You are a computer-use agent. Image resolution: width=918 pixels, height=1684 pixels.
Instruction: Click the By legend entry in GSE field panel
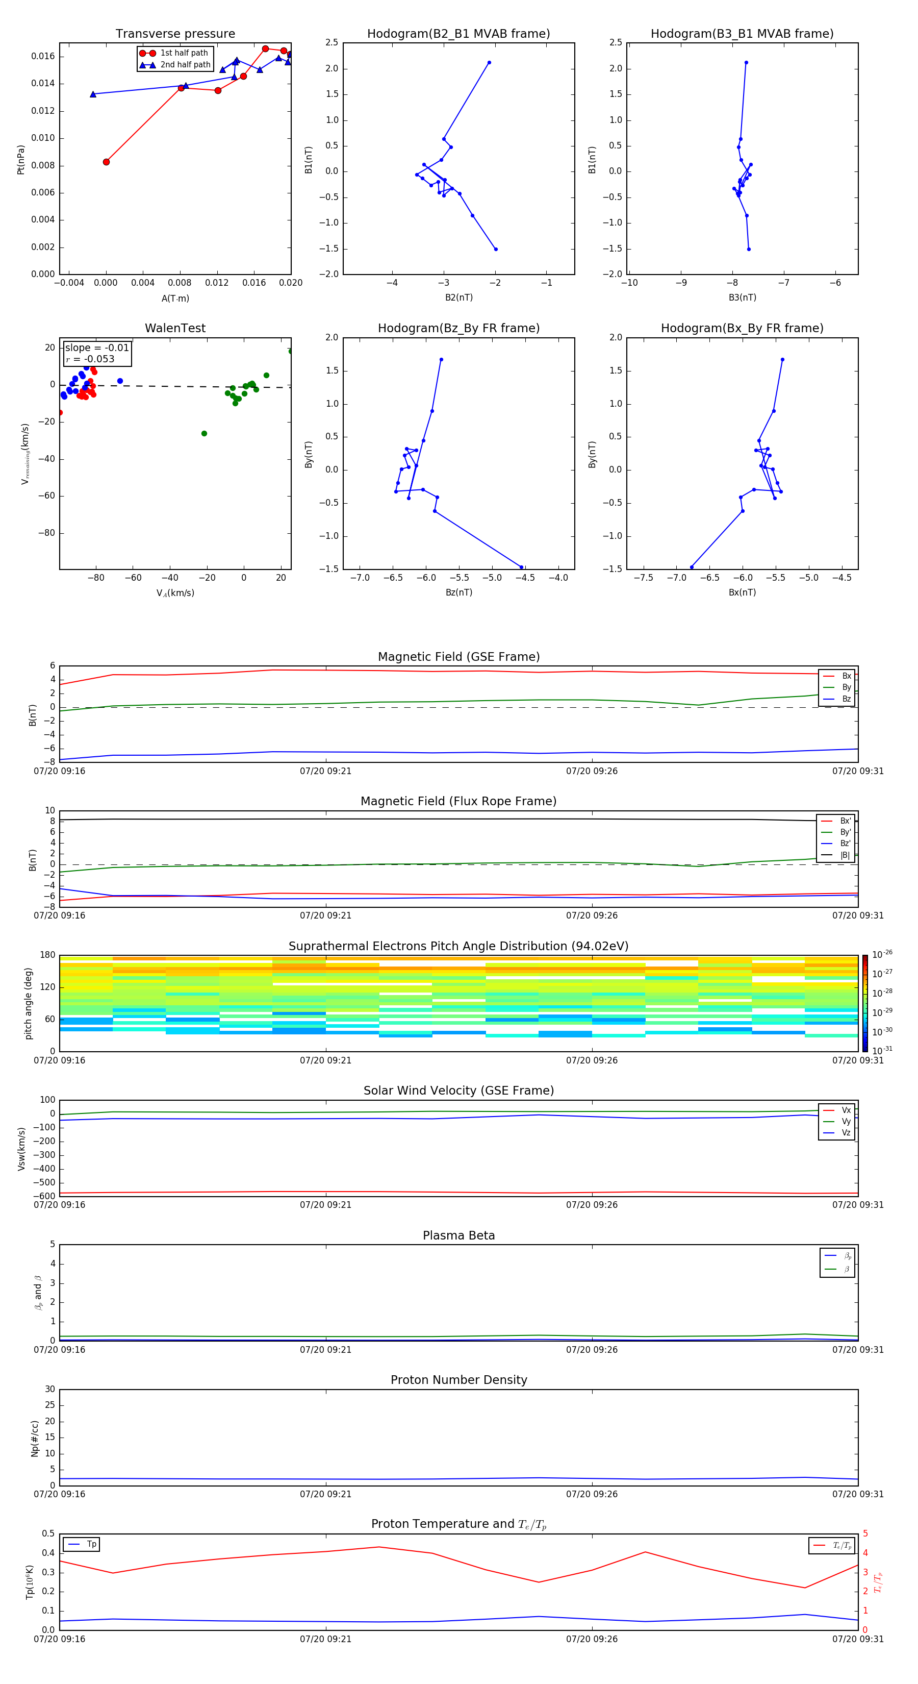[x=837, y=687]
